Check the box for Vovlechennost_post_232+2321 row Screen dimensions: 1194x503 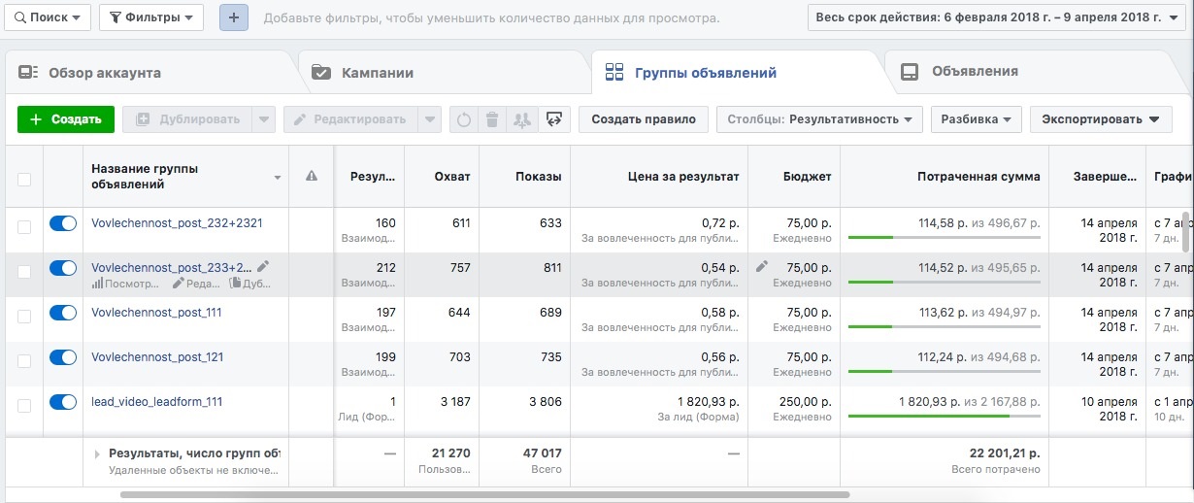(24, 225)
